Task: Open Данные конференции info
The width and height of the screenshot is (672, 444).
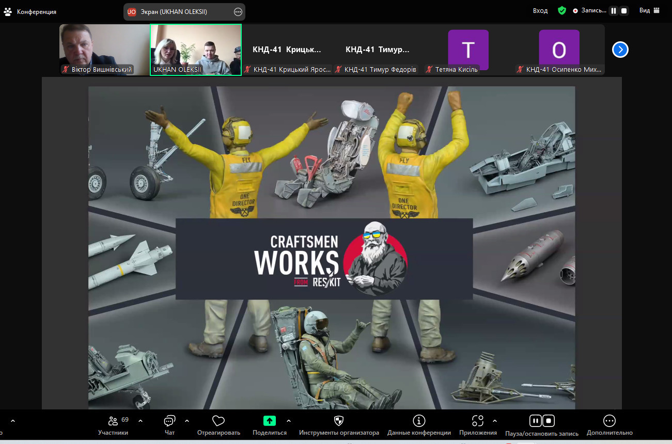Action: [419, 426]
